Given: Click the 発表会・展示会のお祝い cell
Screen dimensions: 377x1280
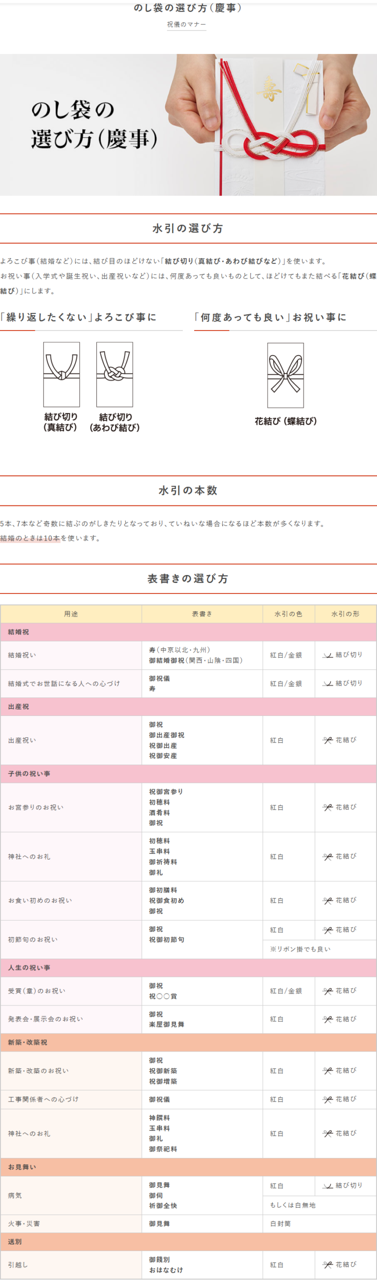Looking at the screenshot, I should (71, 1019).
